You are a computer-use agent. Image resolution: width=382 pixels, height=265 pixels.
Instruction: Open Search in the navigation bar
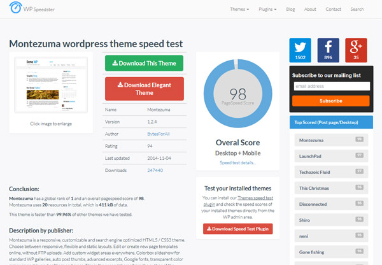point(357,10)
